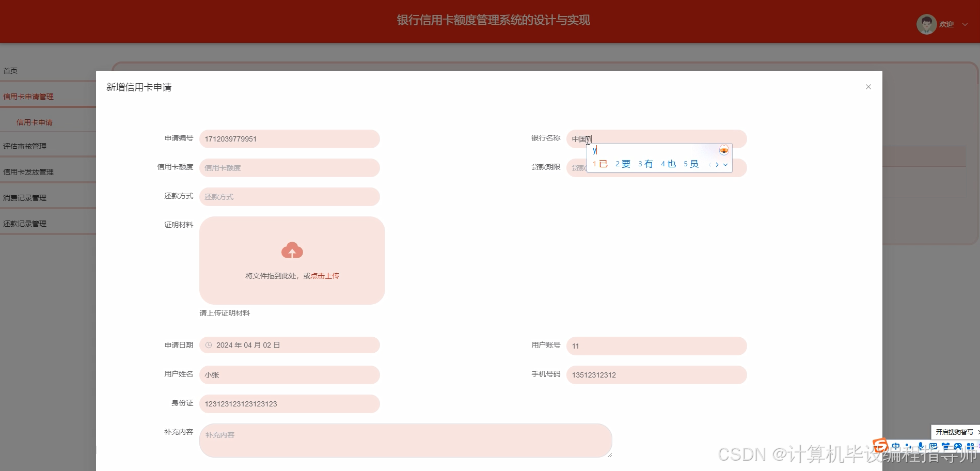Select IME candidate 3 有
This screenshot has width=980, height=471.
(x=645, y=164)
